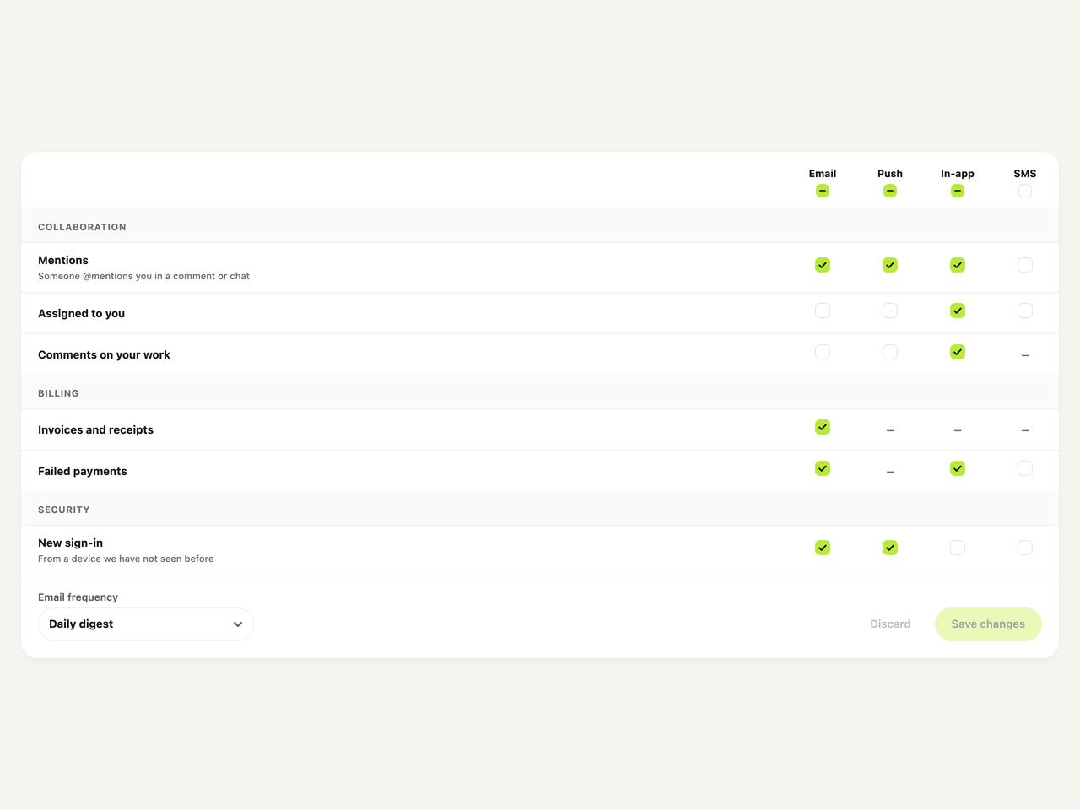Uncheck Email for Failed payments
This screenshot has width=1080, height=810.
(x=823, y=468)
